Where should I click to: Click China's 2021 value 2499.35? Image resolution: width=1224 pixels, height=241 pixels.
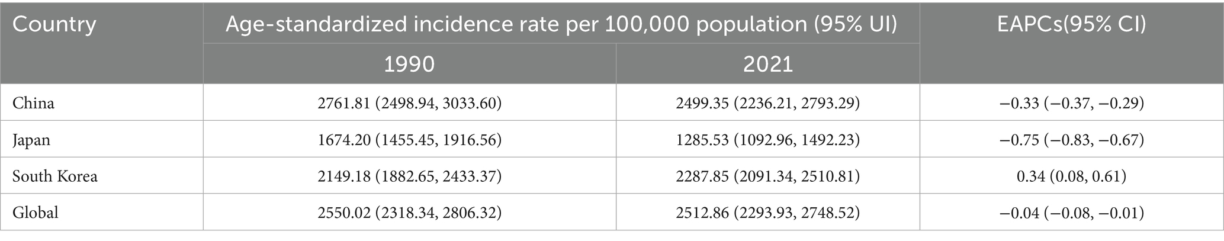pos(704,103)
